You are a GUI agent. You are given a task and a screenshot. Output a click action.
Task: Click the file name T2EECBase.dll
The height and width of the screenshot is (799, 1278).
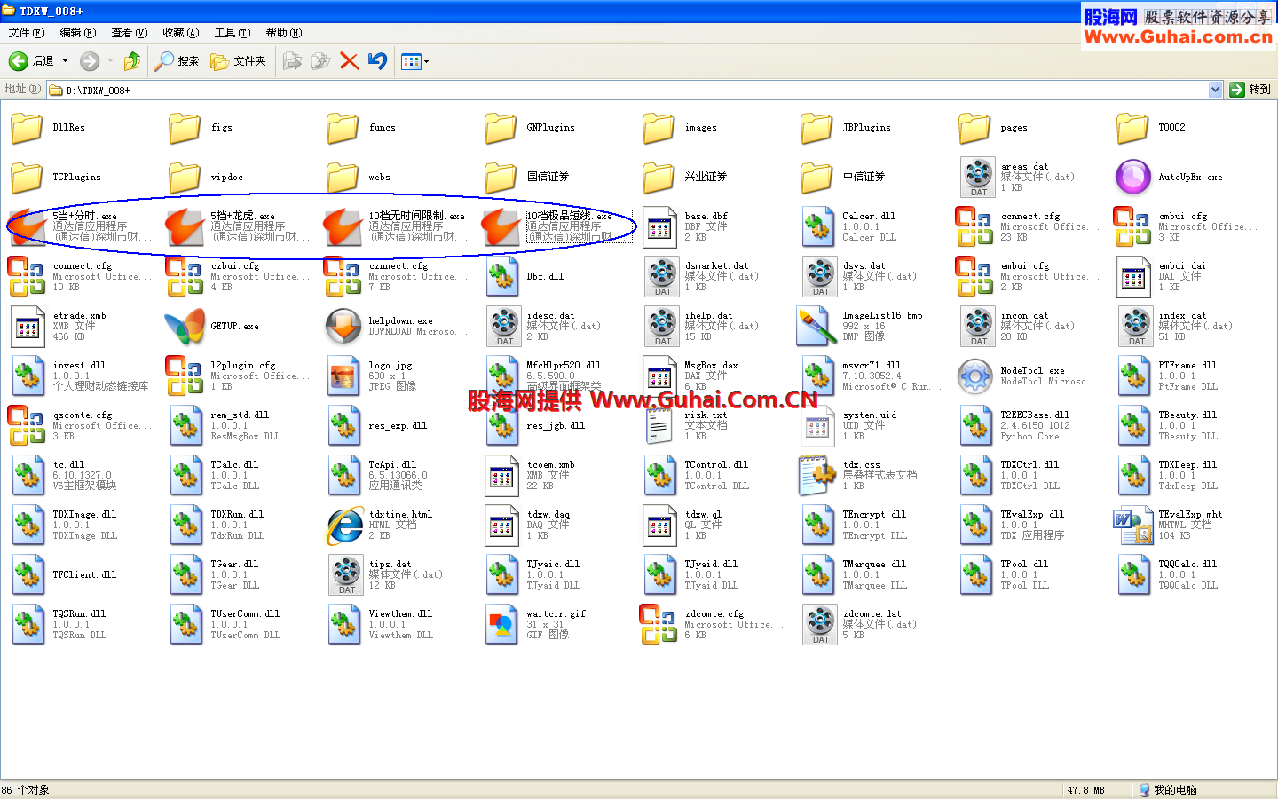(x=1035, y=415)
